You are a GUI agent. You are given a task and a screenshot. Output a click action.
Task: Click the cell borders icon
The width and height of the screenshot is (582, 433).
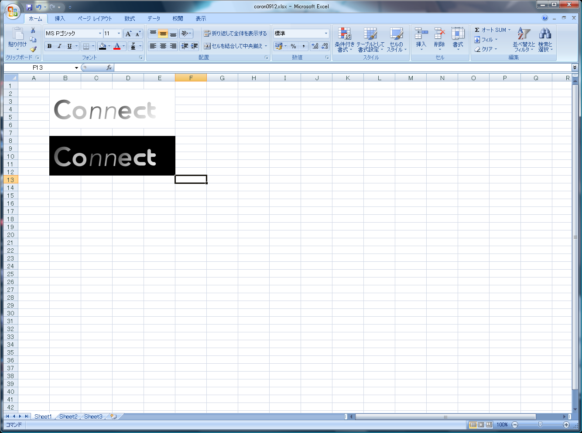pyautogui.click(x=86, y=46)
